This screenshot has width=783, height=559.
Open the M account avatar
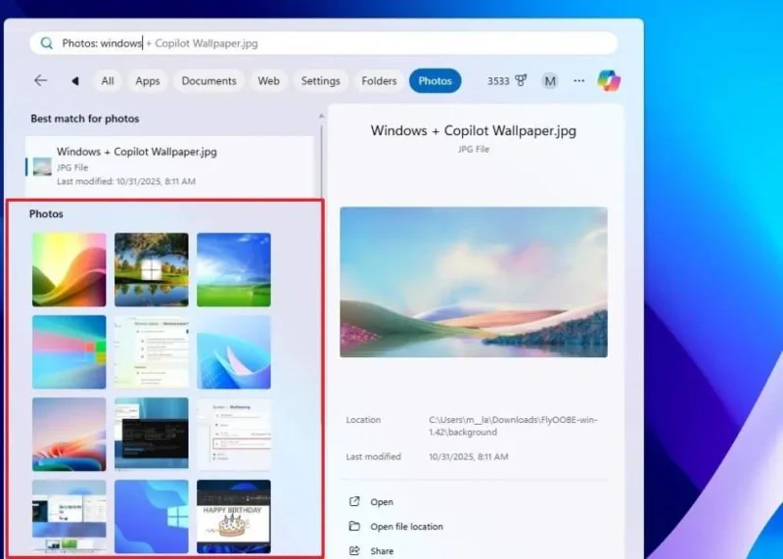pos(550,81)
